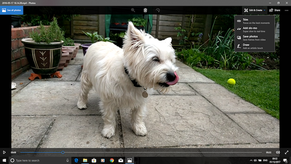Screen dimensions: 291x164
Task: Click See all photos button
Action: point(11,10)
